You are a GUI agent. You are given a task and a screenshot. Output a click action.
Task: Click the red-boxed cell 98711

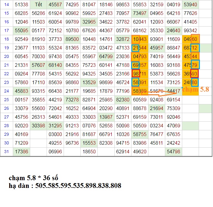coord(140,73)
